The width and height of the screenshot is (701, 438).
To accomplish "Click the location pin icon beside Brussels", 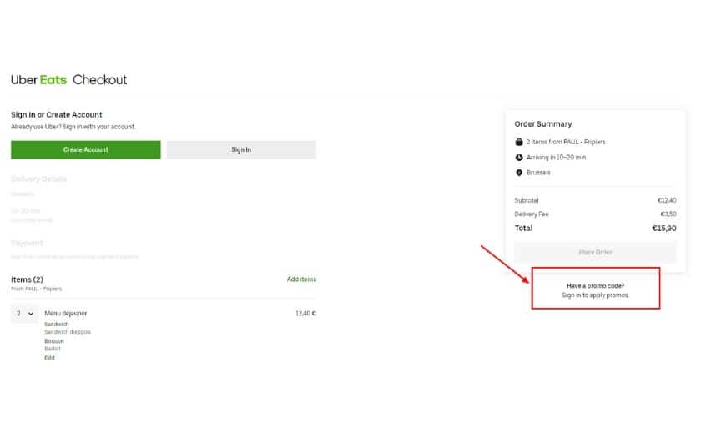I will (519, 173).
